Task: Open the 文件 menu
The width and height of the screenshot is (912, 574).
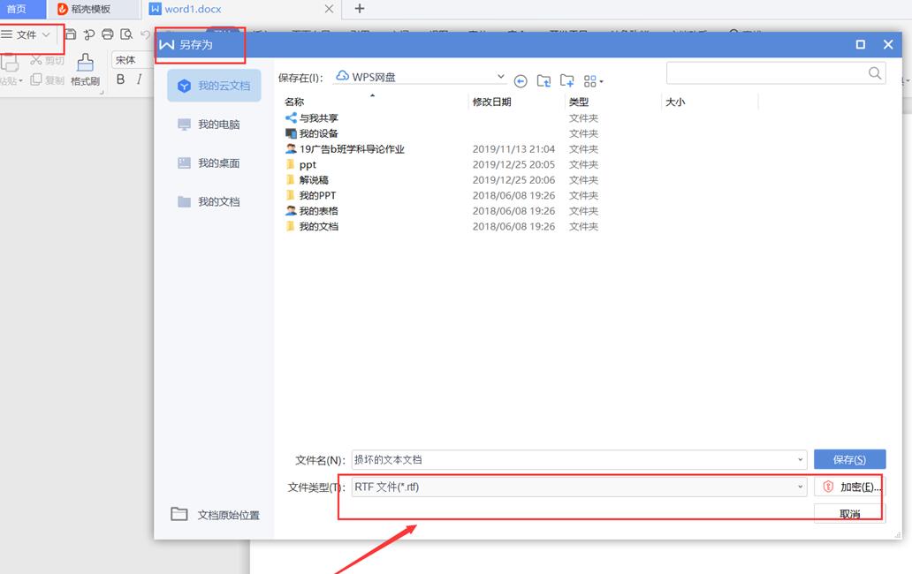Action: 27,34
